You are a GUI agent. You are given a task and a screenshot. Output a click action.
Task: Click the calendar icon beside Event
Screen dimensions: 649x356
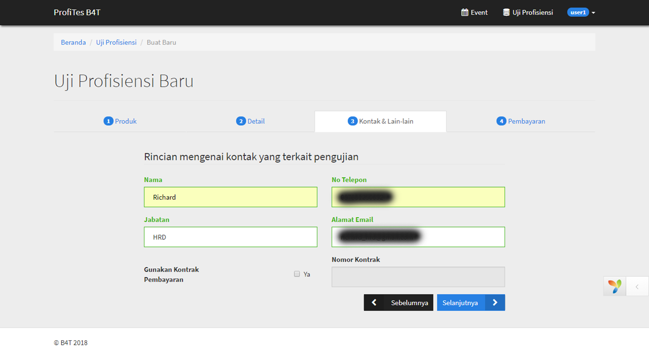(x=464, y=13)
